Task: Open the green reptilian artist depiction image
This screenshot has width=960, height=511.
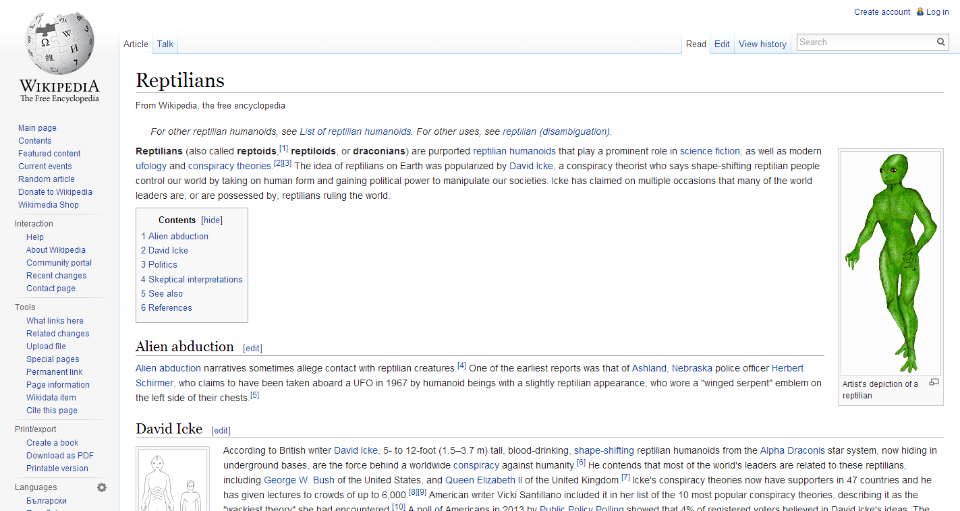Action: [890, 263]
